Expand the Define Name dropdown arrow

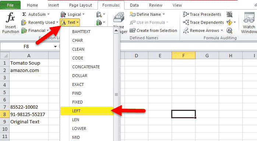point(163,14)
